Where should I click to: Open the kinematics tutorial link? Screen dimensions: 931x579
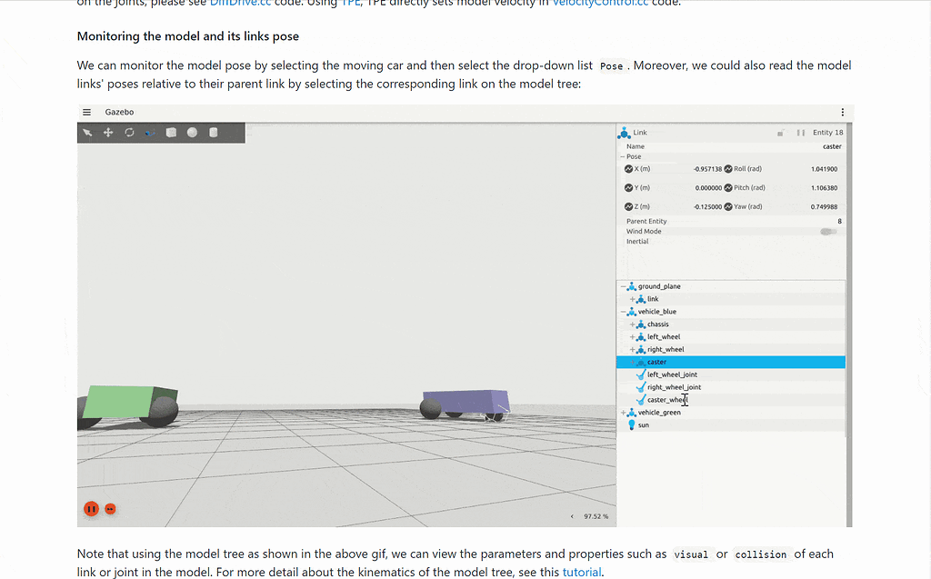pyautogui.click(x=582, y=573)
